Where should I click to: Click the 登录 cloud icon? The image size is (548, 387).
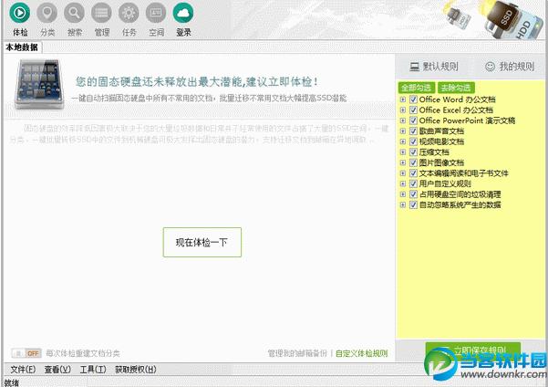coord(183,13)
